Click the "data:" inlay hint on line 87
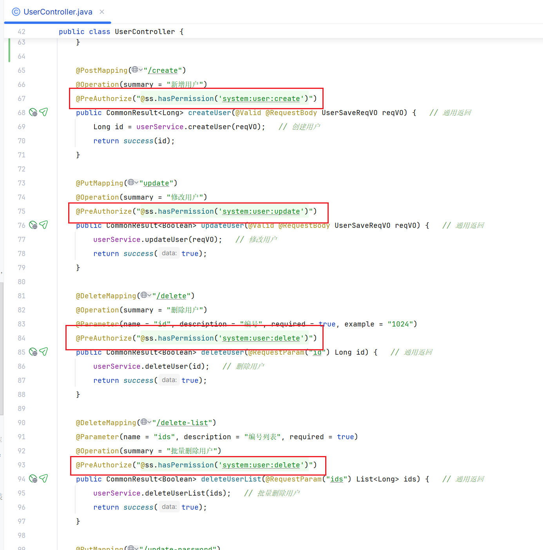Viewport: 543px width, 550px height. point(169,380)
